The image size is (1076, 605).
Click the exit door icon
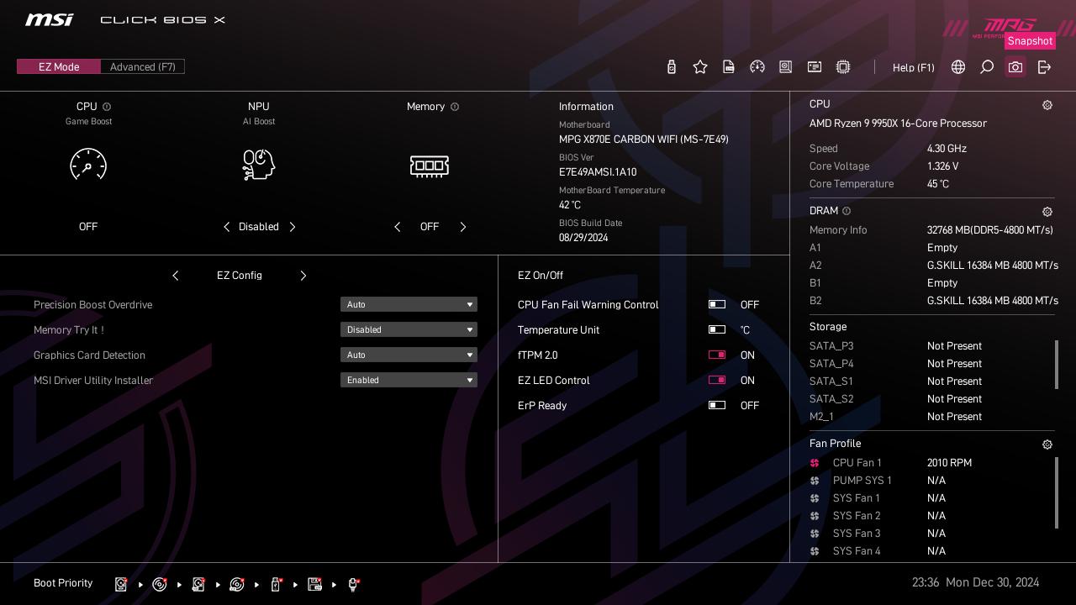coord(1044,67)
